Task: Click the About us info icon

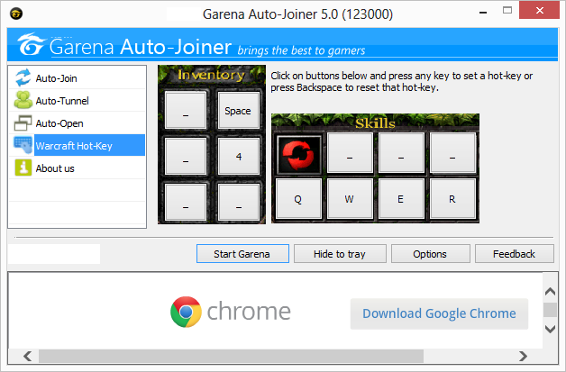Action: [x=23, y=168]
